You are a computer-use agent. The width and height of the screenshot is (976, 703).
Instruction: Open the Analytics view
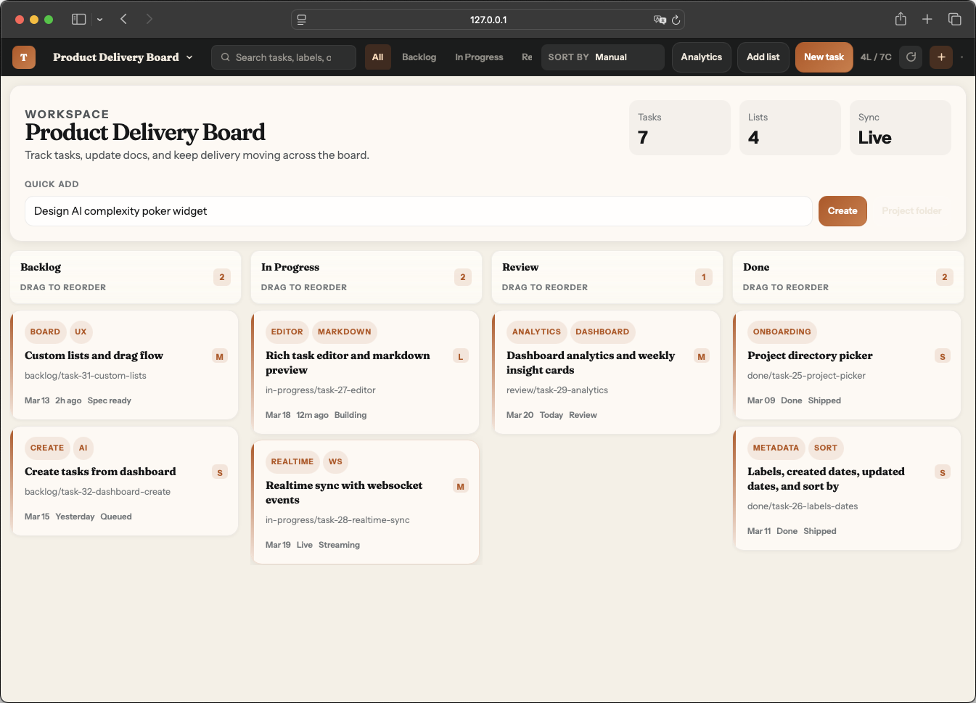[701, 57]
